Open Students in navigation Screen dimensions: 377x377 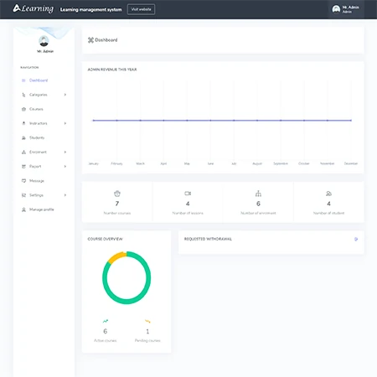click(37, 138)
